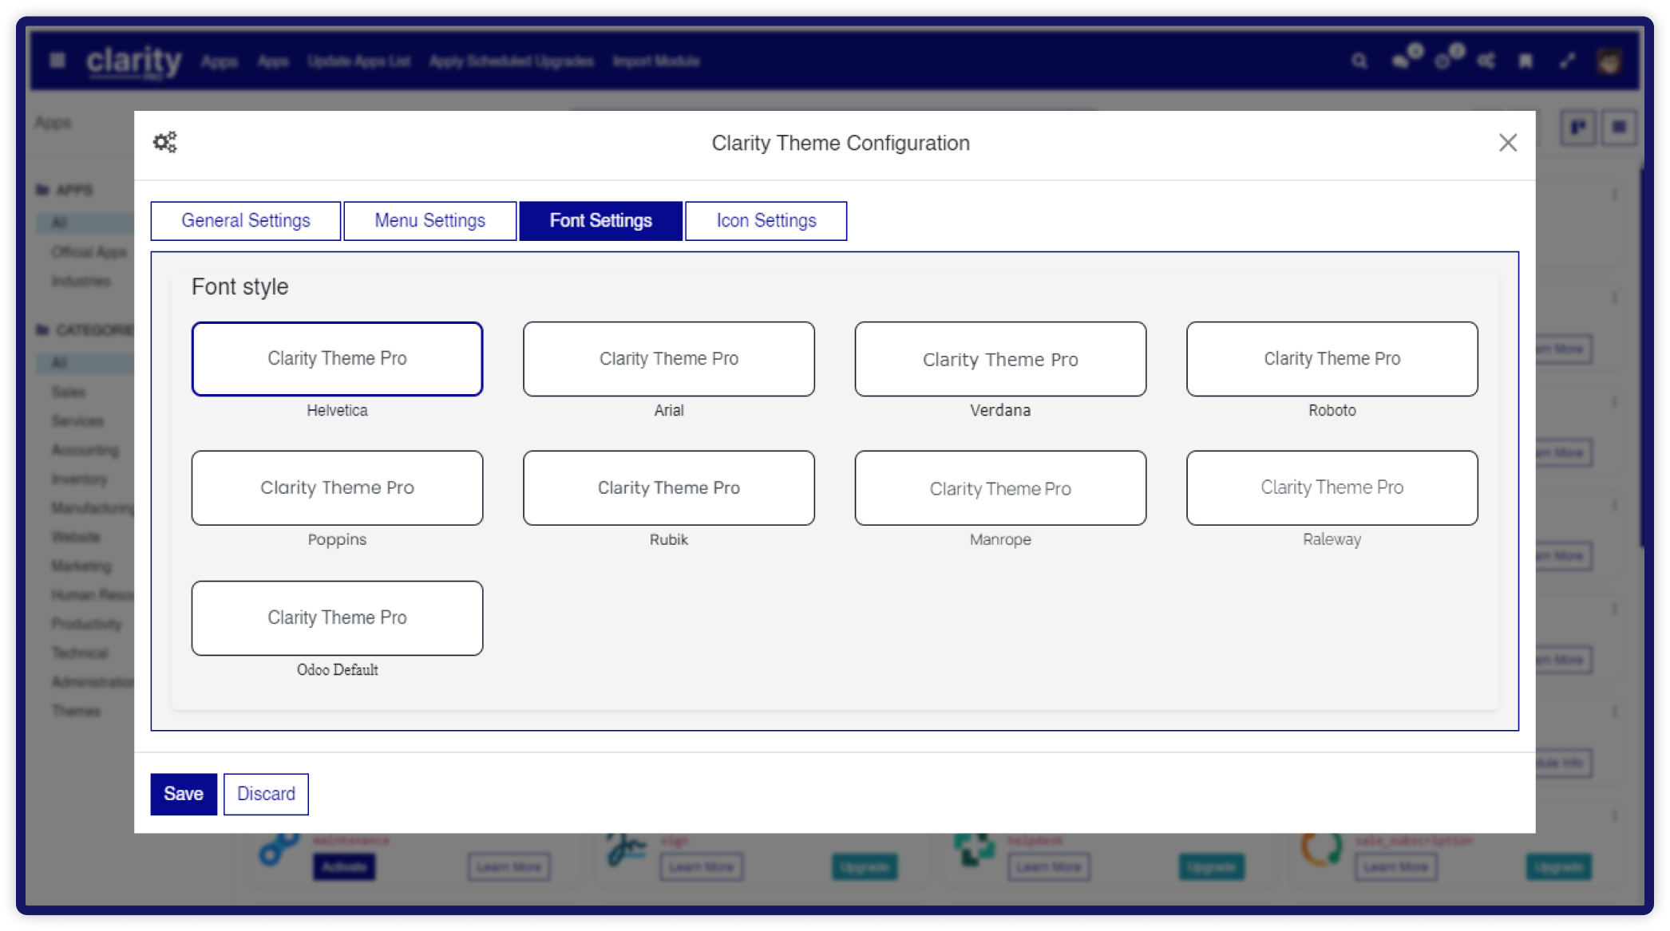
Task: Click the maintenance app link icon
Action: 279,850
